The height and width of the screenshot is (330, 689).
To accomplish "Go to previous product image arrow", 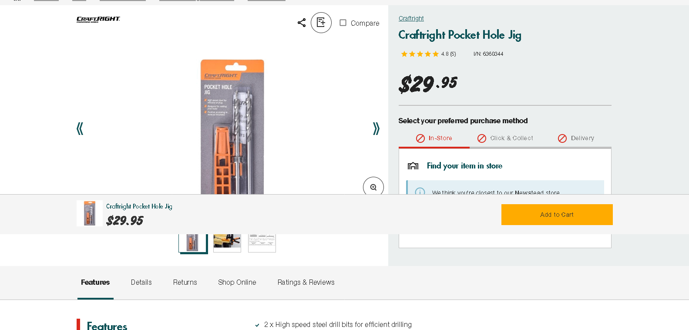I will [x=80, y=128].
